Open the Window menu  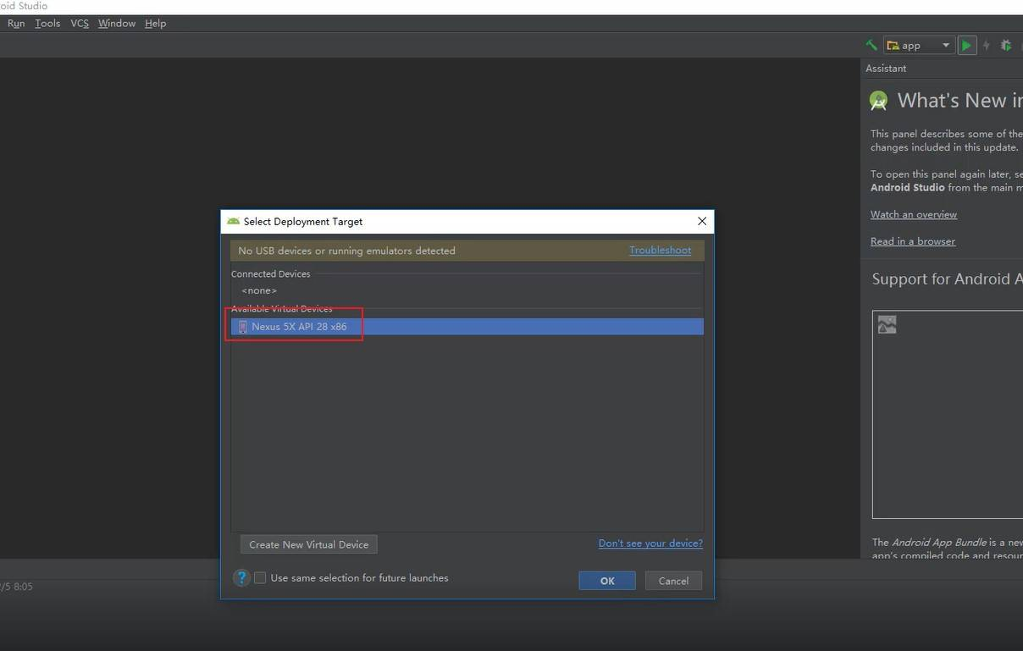pos(117,24)
